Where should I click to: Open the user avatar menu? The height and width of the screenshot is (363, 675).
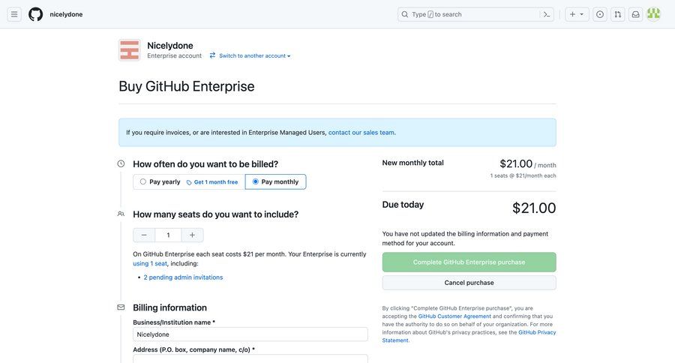pos(653,14)
